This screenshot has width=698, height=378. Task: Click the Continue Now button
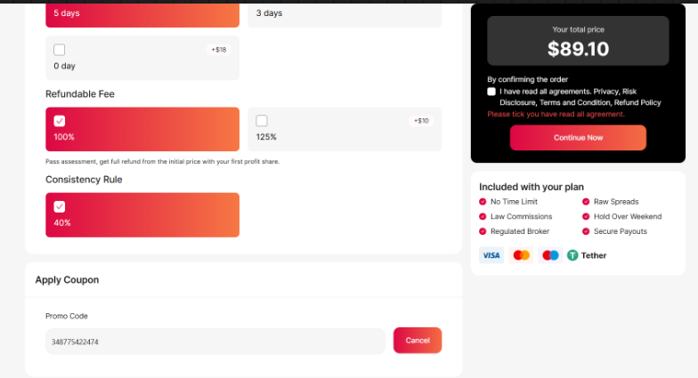click(578, 137)
